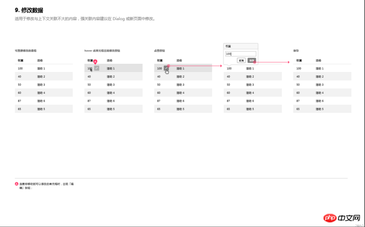The image size is (365, 227).
Task: Click the 权重 header in 可直接修改的表格 table
Action: (21, 61)
